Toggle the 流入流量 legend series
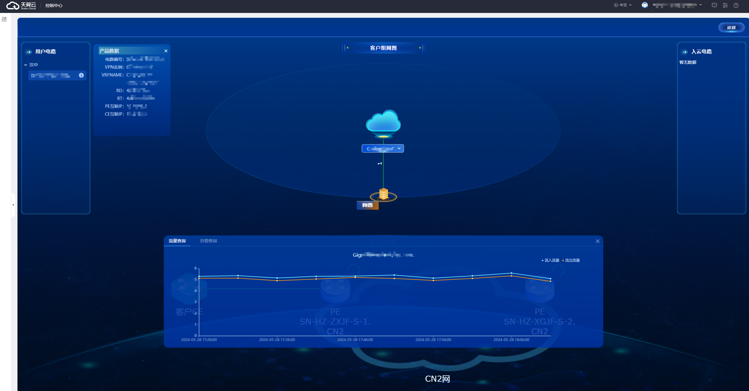The image size is (749, 391). click(x=550, y=260)
